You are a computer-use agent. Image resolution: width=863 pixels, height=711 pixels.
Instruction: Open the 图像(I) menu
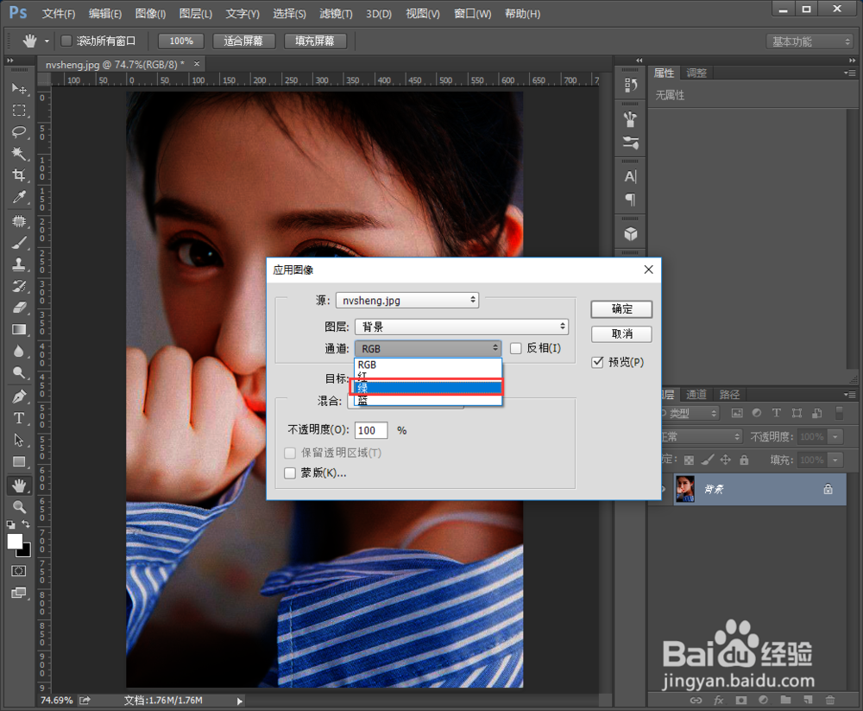(151, 14)
